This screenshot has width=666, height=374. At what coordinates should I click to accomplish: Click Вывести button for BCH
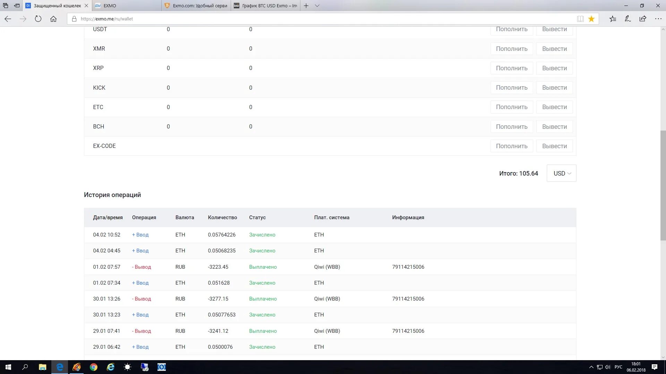[x=554, y=127]
